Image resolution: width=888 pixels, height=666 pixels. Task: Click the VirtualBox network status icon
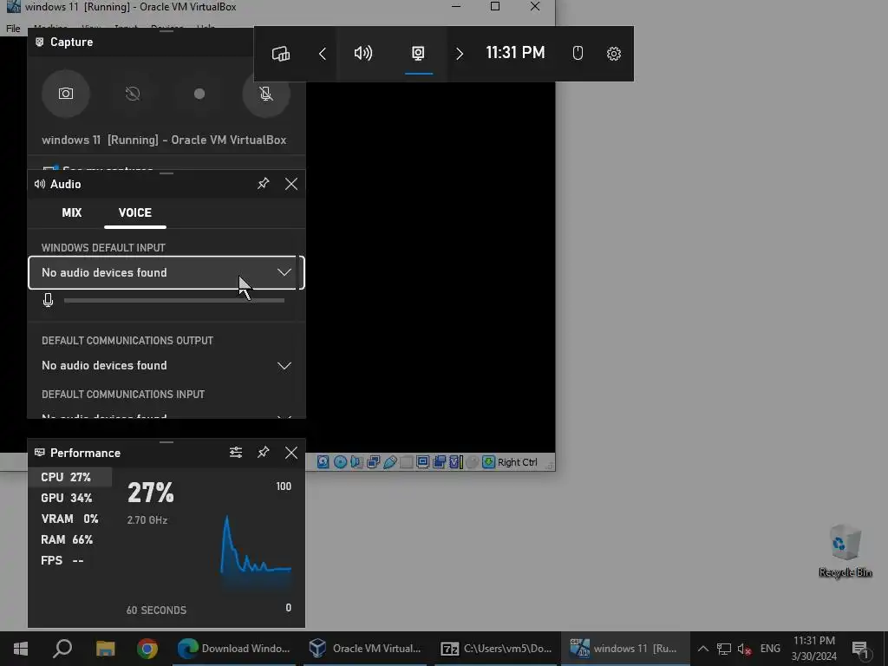point(373,462)
